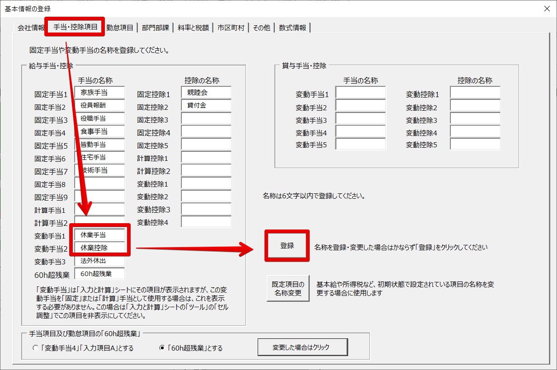Click the 賞与 変動手当1 empty name field
The height and width of the screenshot is (370, 557).
360,93
